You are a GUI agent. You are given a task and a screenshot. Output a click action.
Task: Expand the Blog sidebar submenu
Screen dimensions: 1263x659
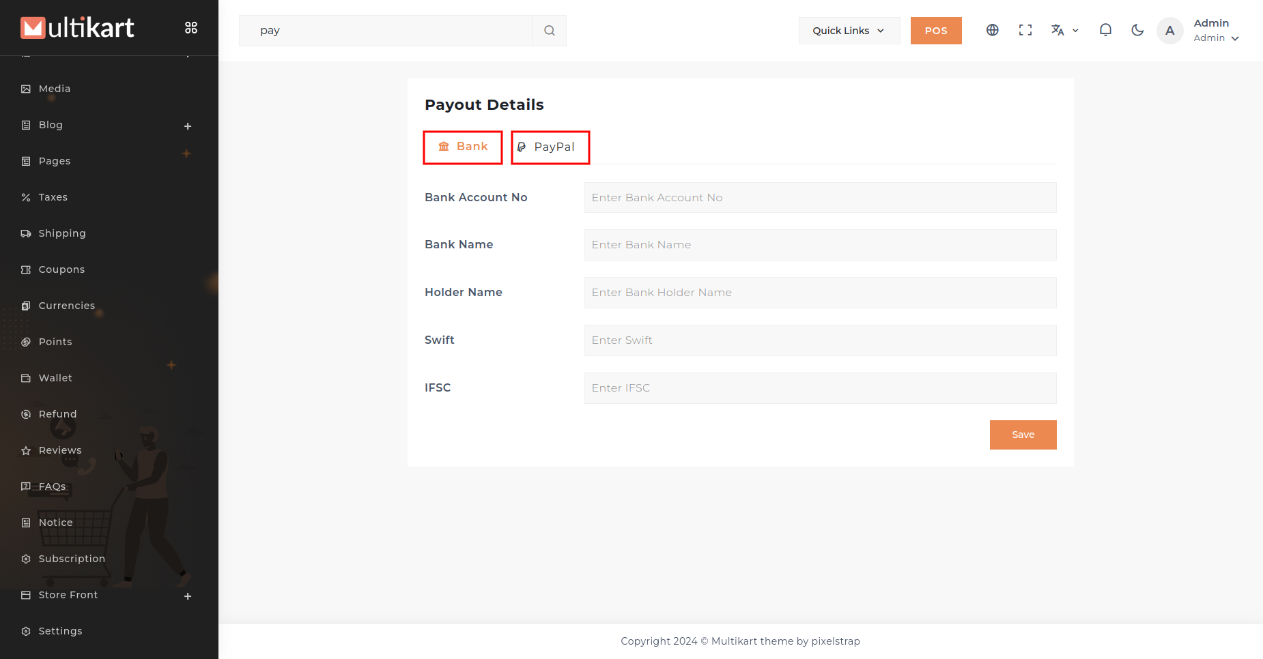click(188, 126)
